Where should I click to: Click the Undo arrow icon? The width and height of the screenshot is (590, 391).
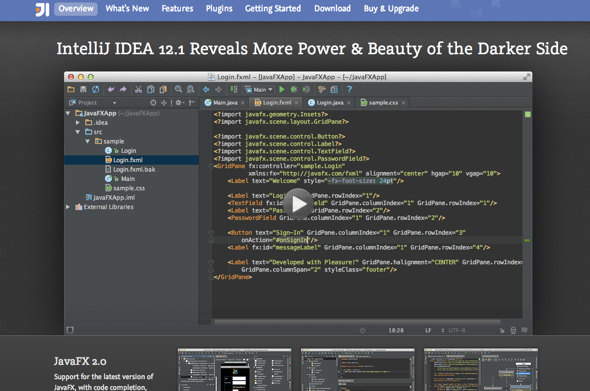pyautogui.click(x=111, y=89)
